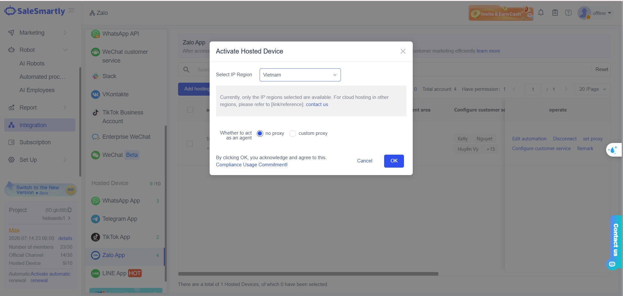The image size is (623, 296).
Task: Copy the project ID icon
Action: coord(70,210)
